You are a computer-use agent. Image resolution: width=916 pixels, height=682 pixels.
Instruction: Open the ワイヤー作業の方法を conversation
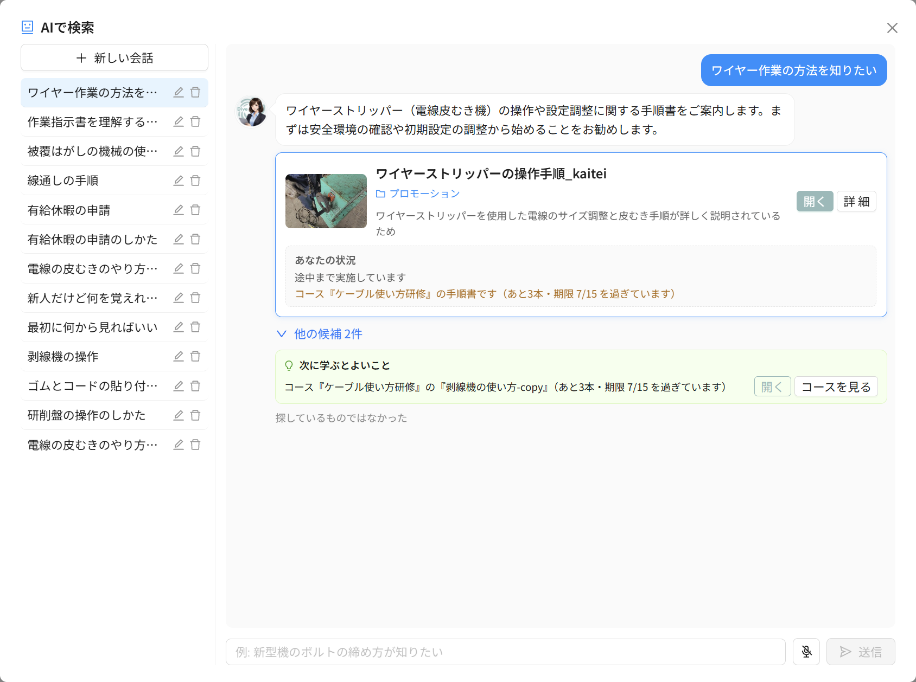pyautogui.click(x=114, y=93)
